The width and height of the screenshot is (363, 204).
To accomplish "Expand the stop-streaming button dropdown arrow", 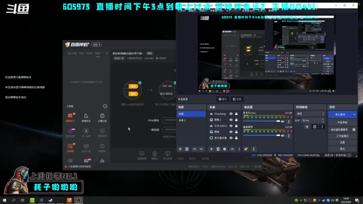I will (354, 115).
